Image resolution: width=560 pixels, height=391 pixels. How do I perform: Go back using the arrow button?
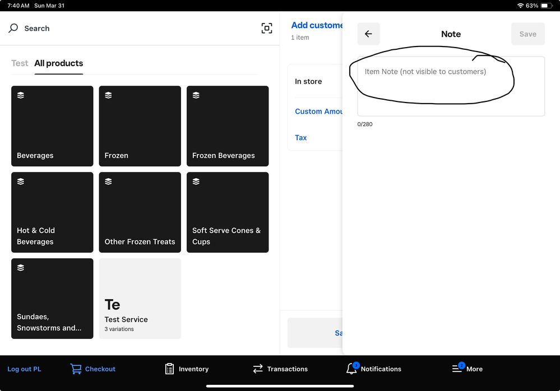click(368, 34)
